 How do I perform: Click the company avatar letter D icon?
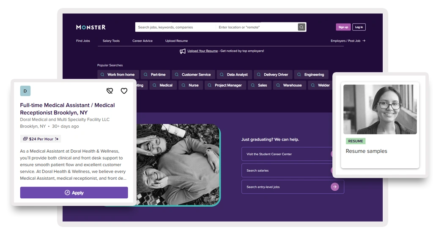click(25, 91)
